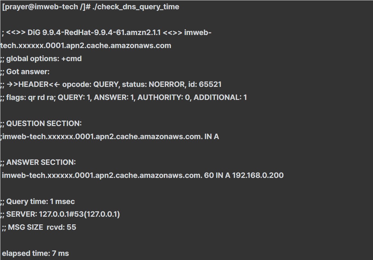Click the hostname in the question section
Screen dimensions: 373x260
click(x=102, y=137)
